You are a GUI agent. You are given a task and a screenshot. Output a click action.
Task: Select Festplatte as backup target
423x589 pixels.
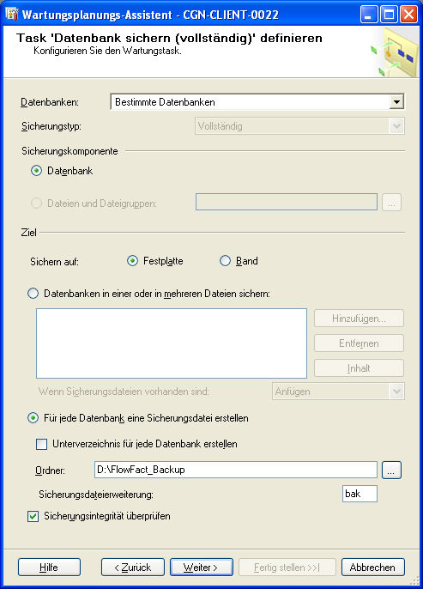point(132,261)
